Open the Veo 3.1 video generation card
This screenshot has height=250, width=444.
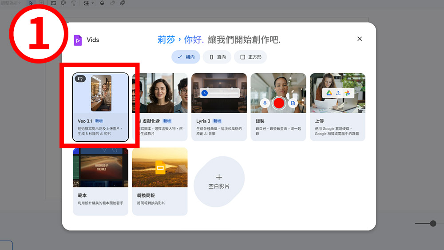coord(100,107)
